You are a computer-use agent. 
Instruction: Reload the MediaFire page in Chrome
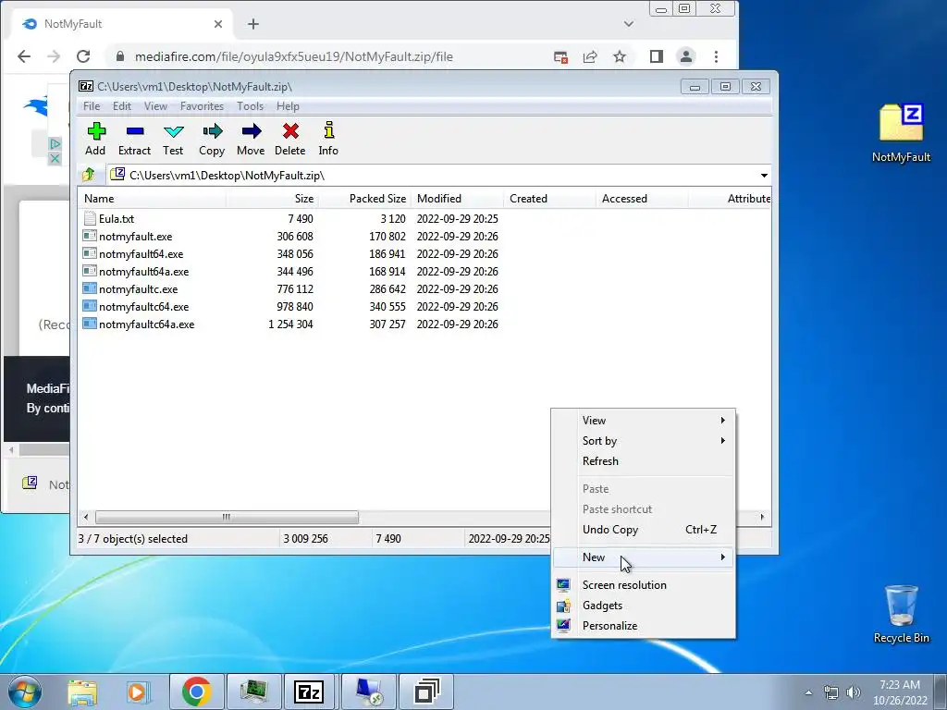tap(83, 56)
